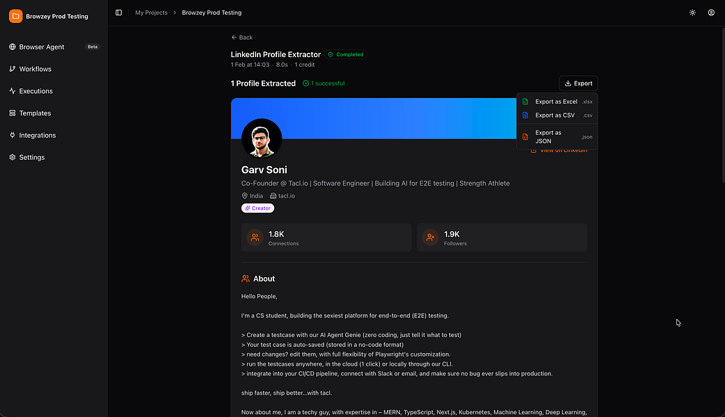Click the CSV file icon in export menu
725x417 pixels.
[x=525, y=115]
